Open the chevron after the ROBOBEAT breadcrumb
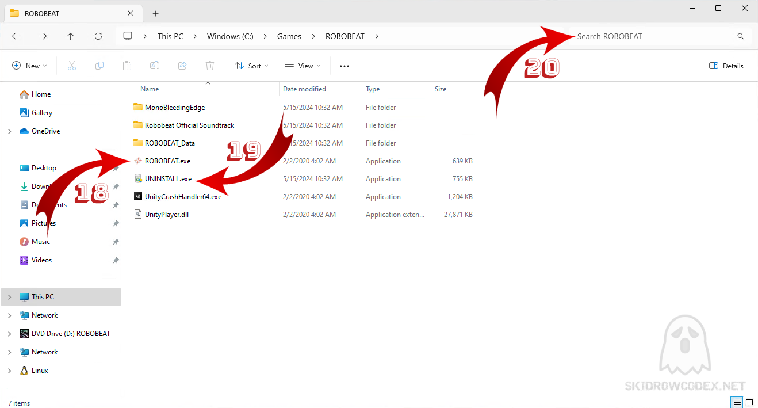Image resolution: width=758 pixels, height=408 pixels. click(377, 36)
